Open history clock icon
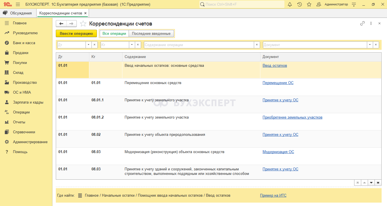Image resolution: width=387 pixels, height=206 pixels. point(299,4)
